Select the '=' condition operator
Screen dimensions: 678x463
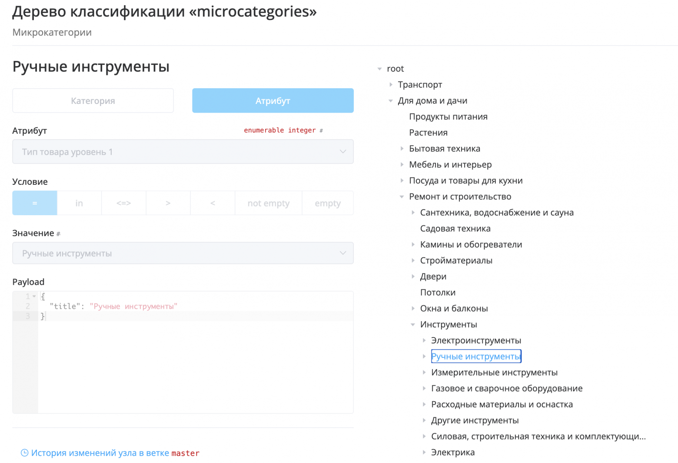(34, 203)
